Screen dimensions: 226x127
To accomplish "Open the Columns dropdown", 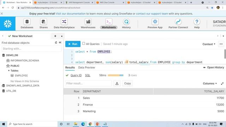I will (x=210, y=84).
